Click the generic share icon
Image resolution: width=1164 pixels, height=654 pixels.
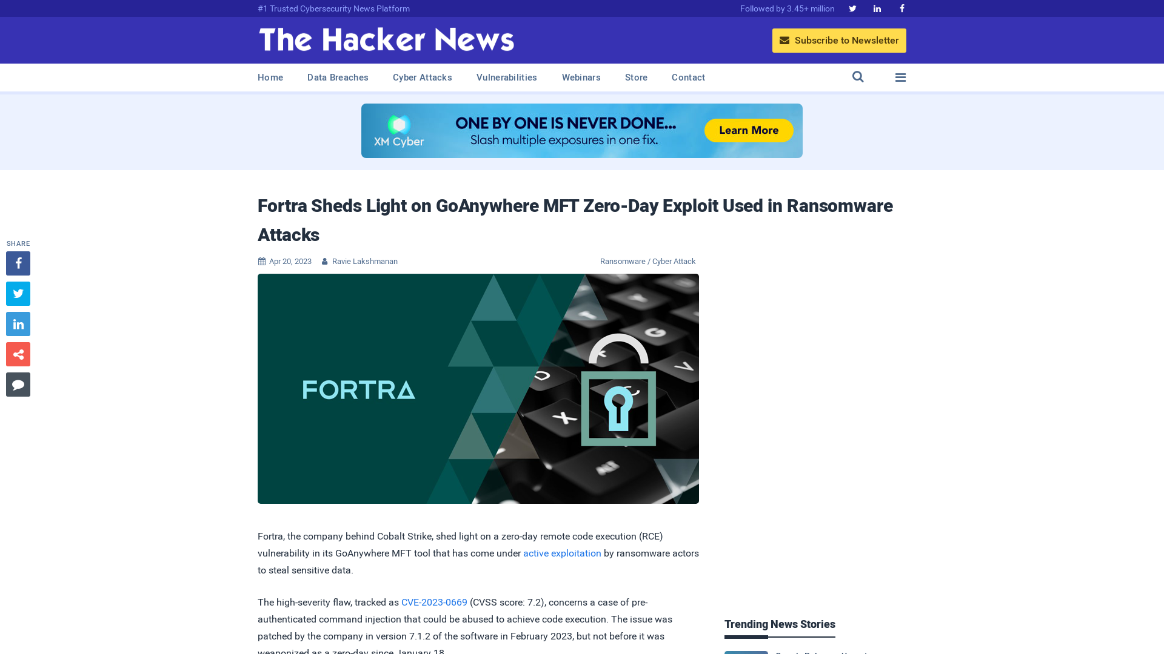(x=18, y=354)
